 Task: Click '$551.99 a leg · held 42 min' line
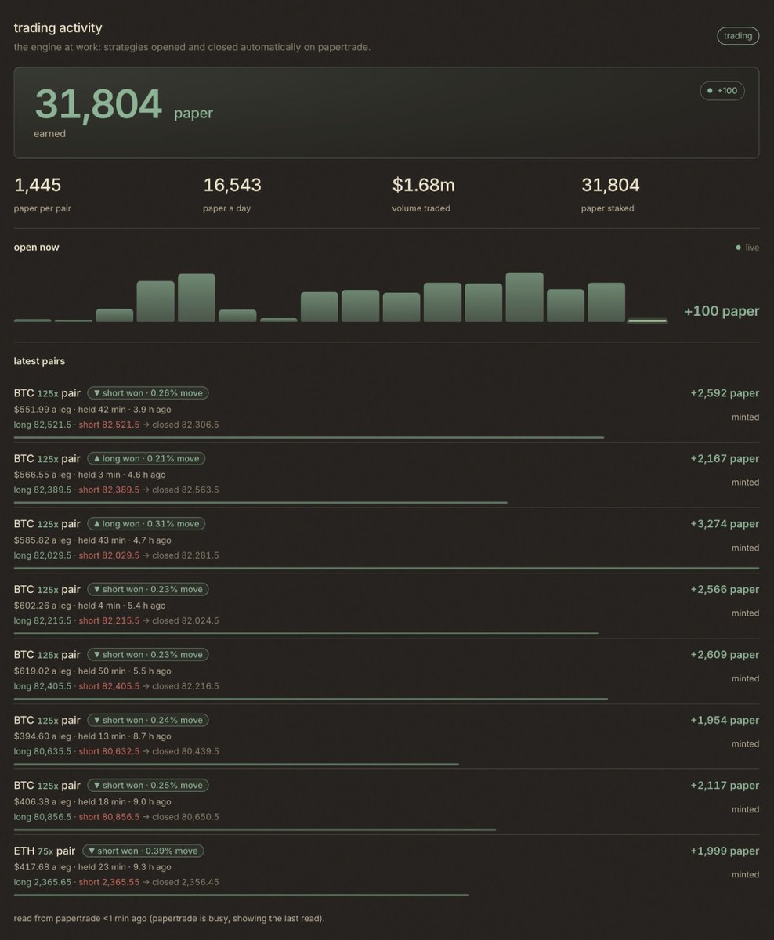(x=92, y=409)
